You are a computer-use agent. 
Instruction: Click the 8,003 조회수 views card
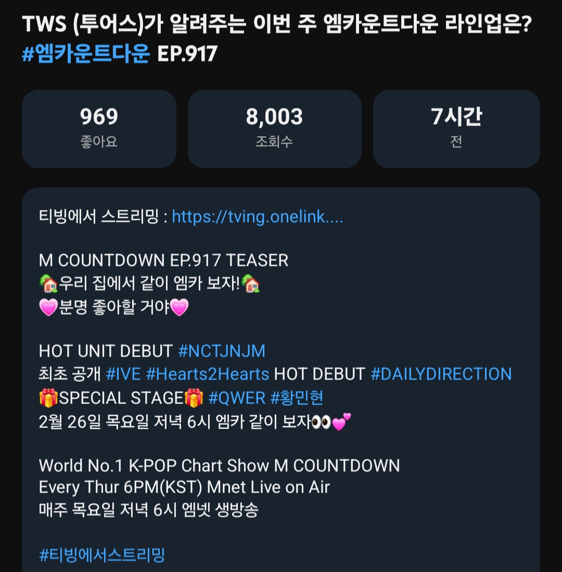275,129
